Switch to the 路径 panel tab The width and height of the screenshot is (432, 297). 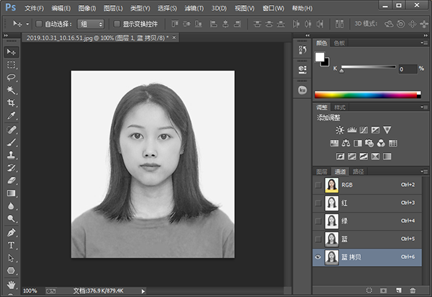click(358, 172)
